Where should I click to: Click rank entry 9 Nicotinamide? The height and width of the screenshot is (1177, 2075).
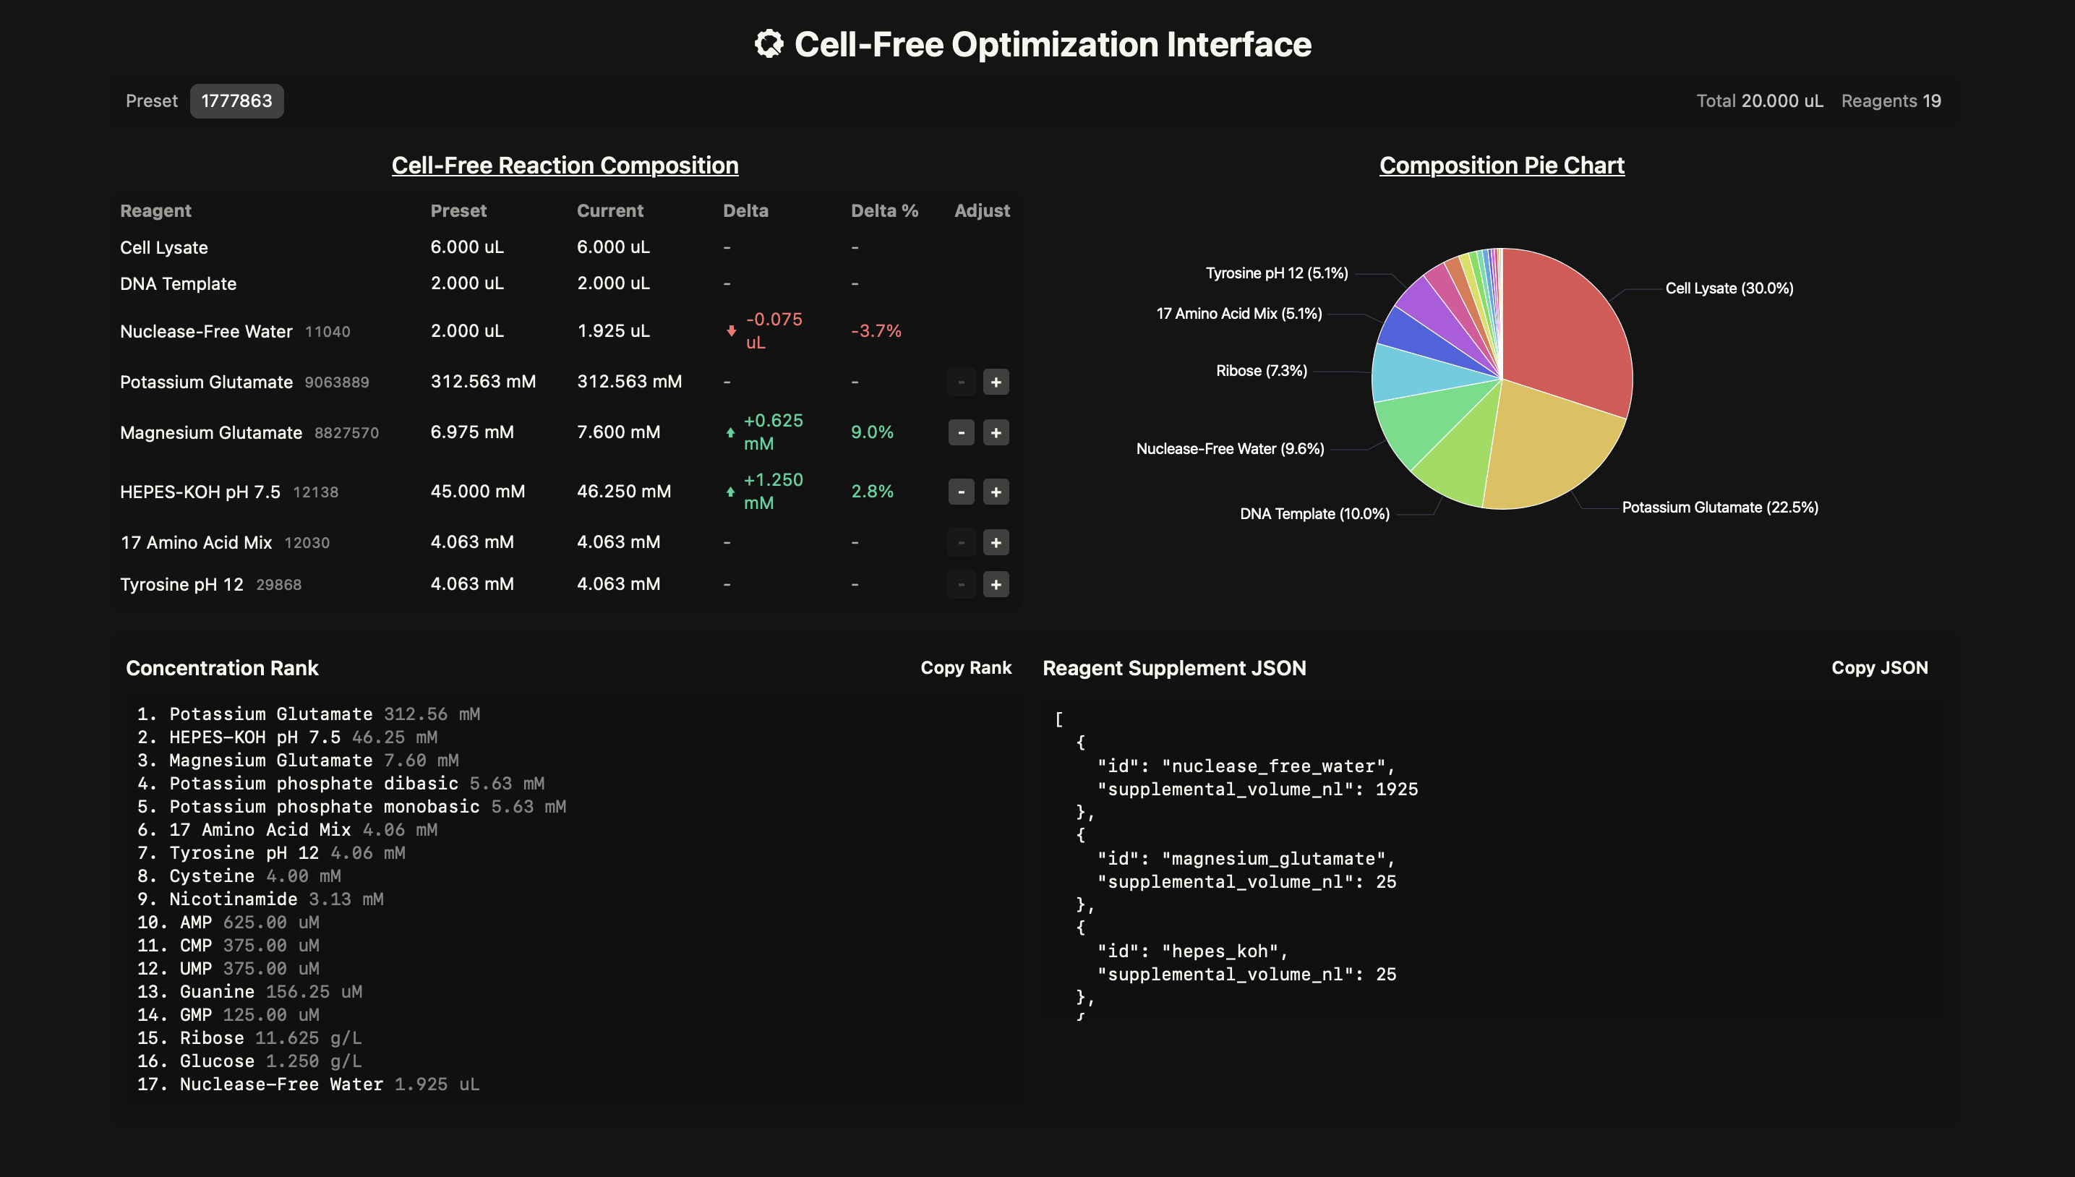(260, 899)
